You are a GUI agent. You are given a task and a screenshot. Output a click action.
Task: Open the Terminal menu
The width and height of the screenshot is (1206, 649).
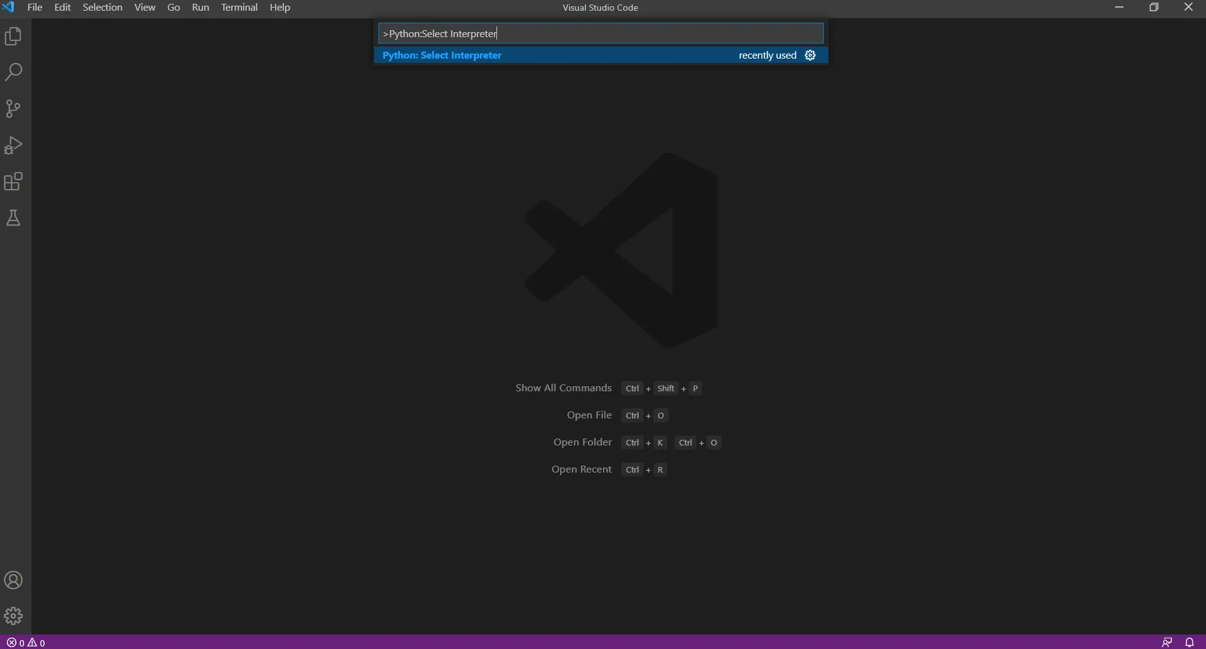click(239, 8)
